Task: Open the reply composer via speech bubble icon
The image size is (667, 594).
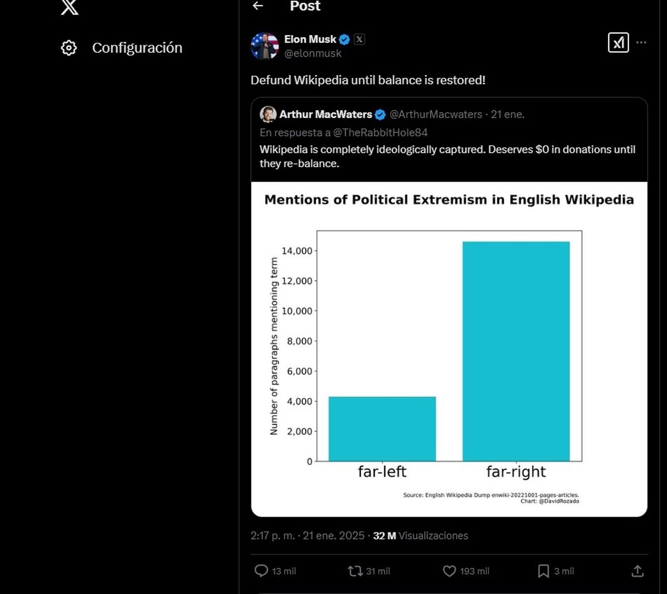Action: coord(262,571)
